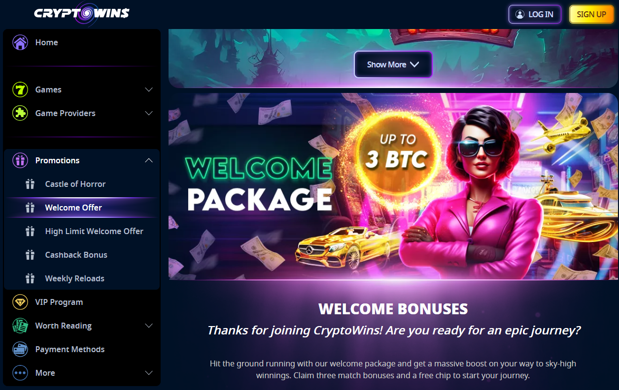Click the Worth Reading newspaper icon
The image size is (619, 390).
pos(20,326)
